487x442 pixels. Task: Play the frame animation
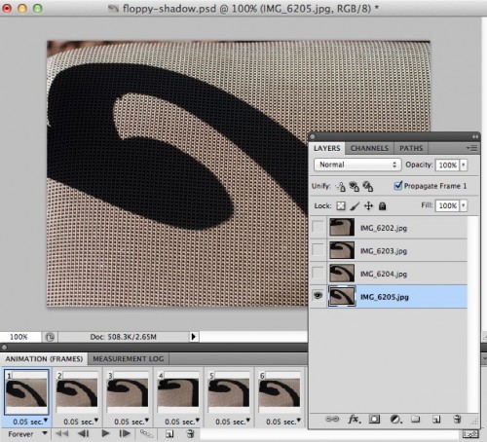(x=105, y=433)
